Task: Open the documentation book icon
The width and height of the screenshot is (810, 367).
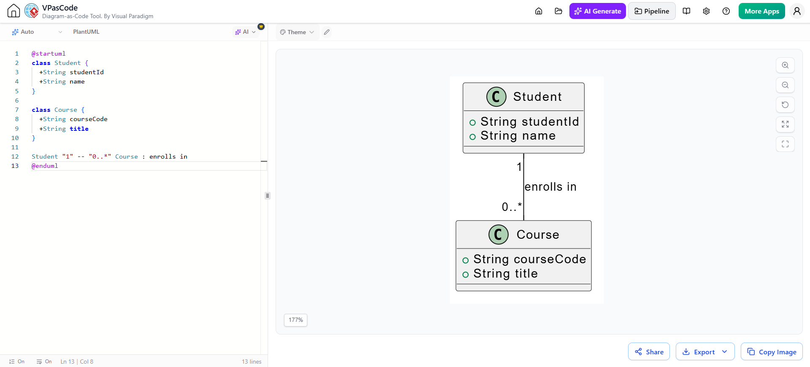Action: click(687, 11)
